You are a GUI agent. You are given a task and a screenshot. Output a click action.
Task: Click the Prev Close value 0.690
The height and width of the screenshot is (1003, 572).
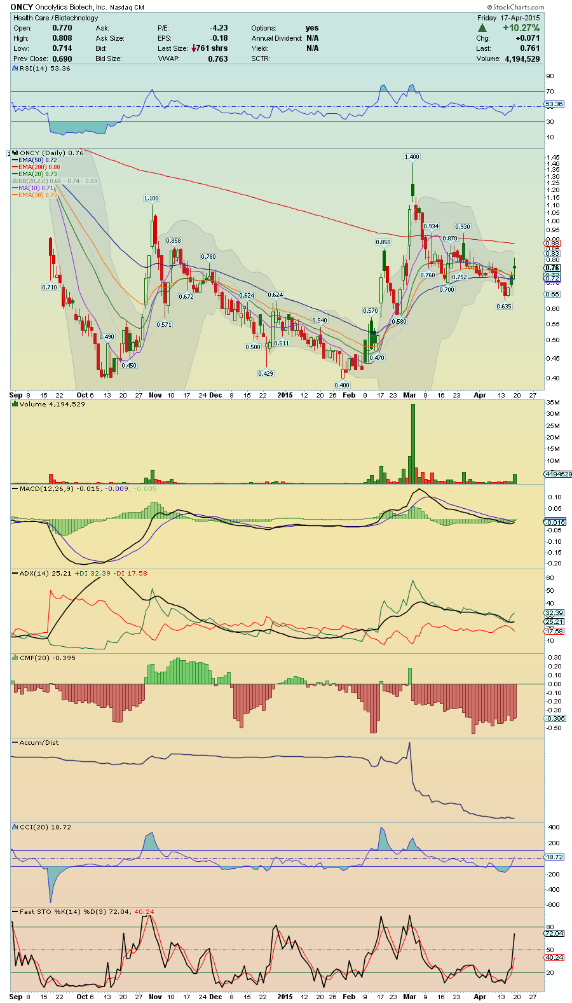click(62, 59)
